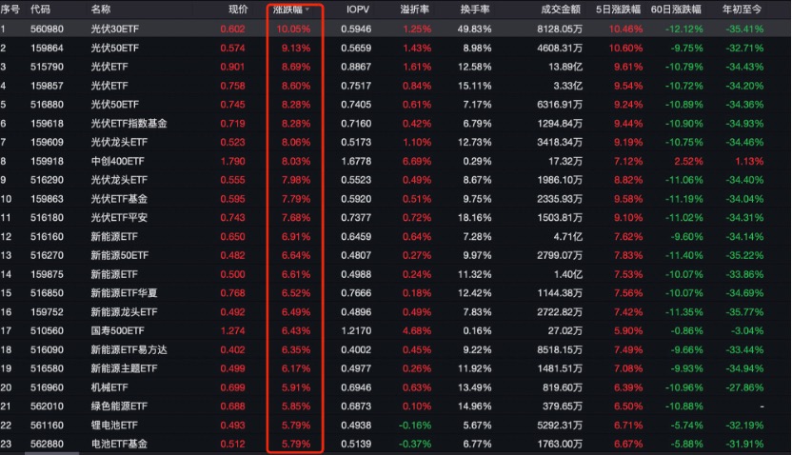
Task: Click the 名称 column header
Action: click(101, 10)
